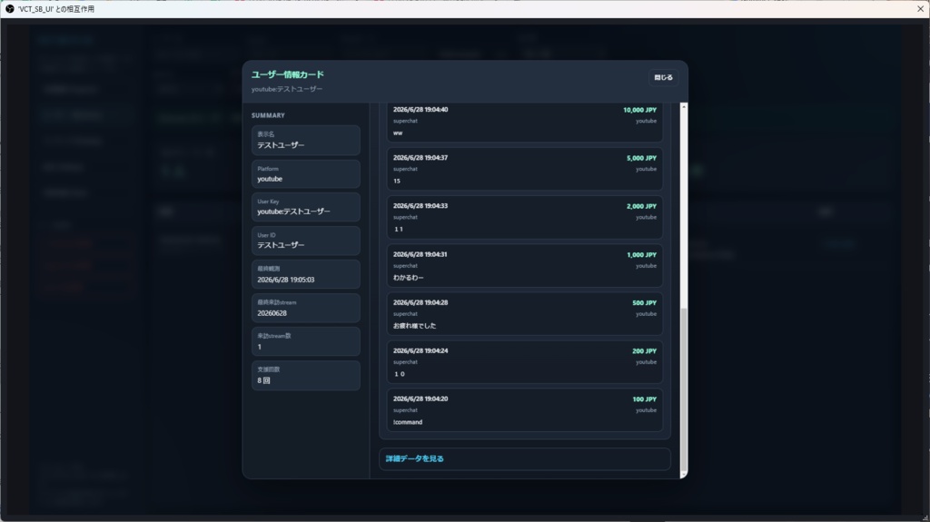Click the 最終観測 timestamp 2026/6/28 19:05:03
Screen dimensions: 930x522
pyautogui.click(x=286, y=280)
